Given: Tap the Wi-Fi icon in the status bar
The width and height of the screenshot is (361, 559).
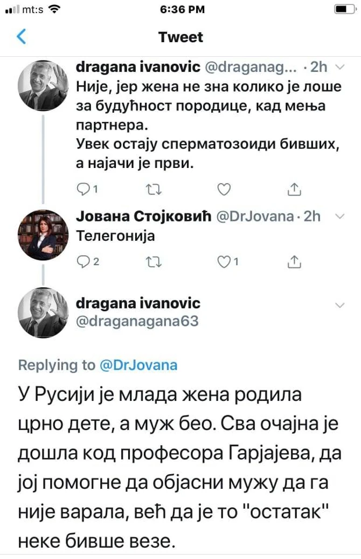Looking at the screenshot, I should coord(54,9).
